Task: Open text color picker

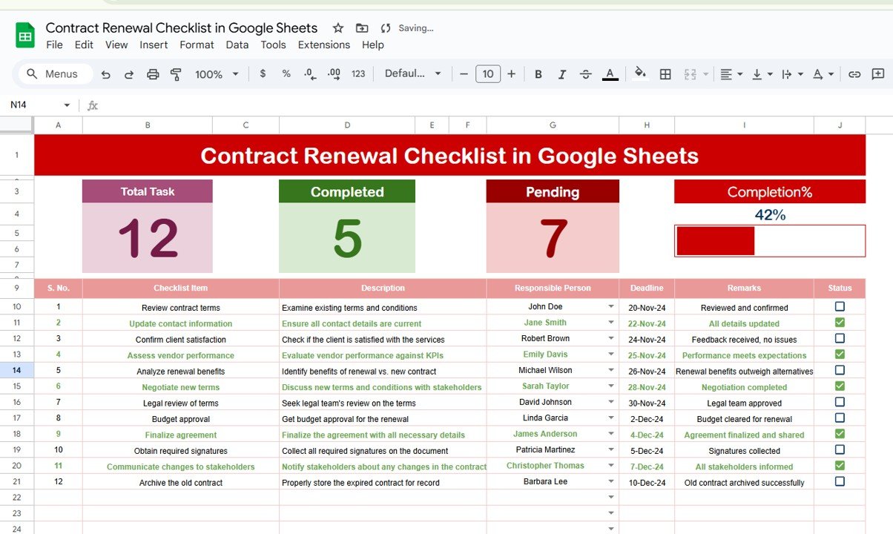Action: pos(610,74)
